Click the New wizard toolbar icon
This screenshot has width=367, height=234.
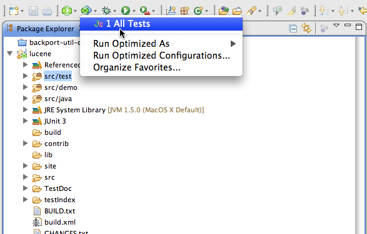click(x=14, y=11)
